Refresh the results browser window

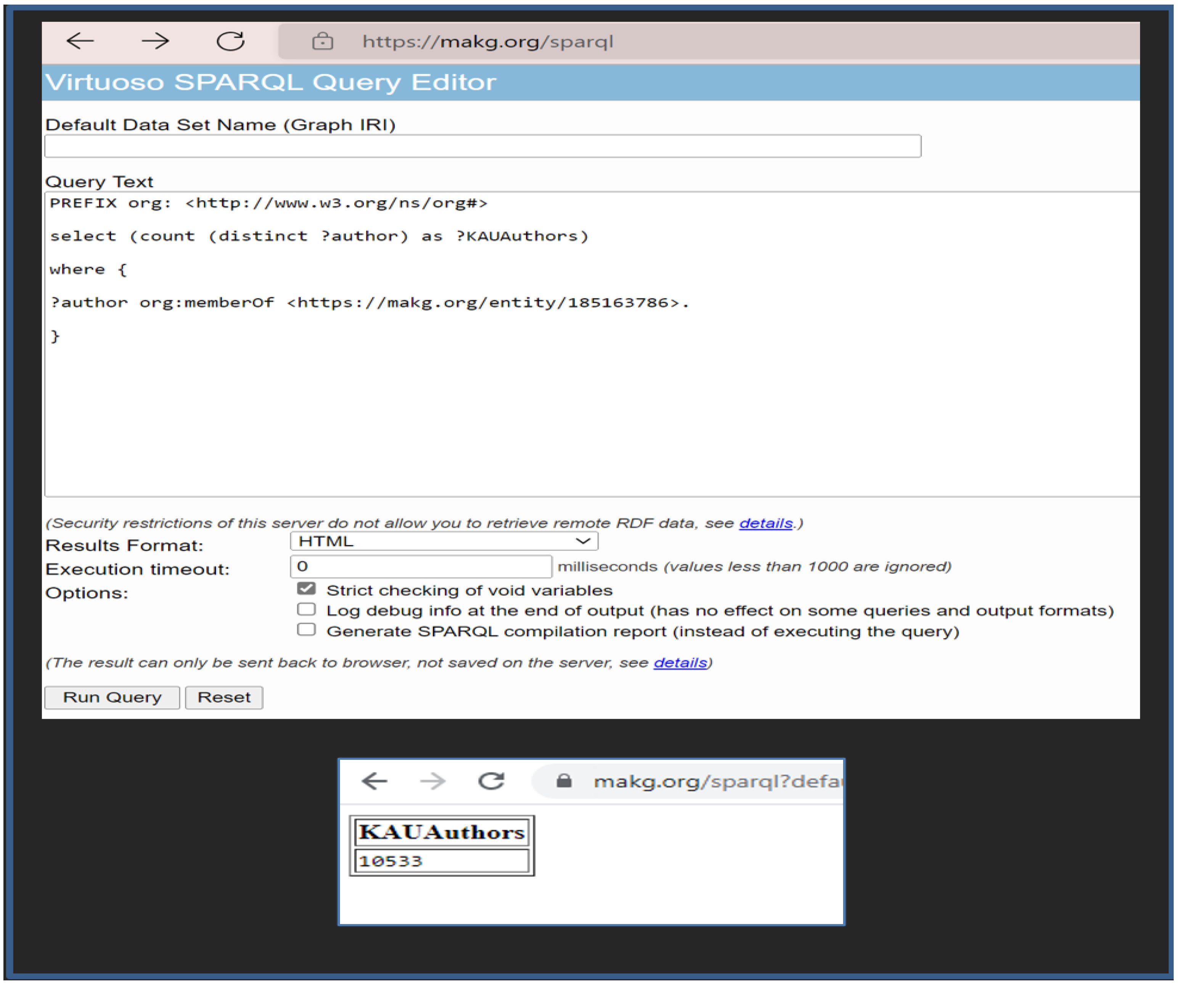point(491,781)
